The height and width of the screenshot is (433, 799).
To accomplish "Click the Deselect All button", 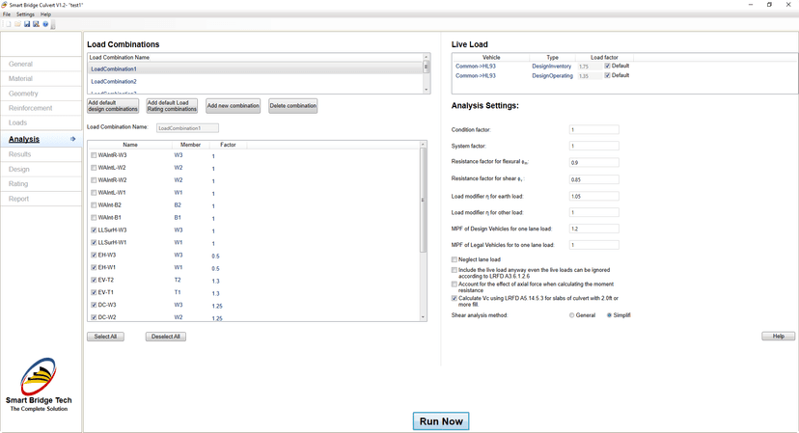I will click(x=166, y=337).
